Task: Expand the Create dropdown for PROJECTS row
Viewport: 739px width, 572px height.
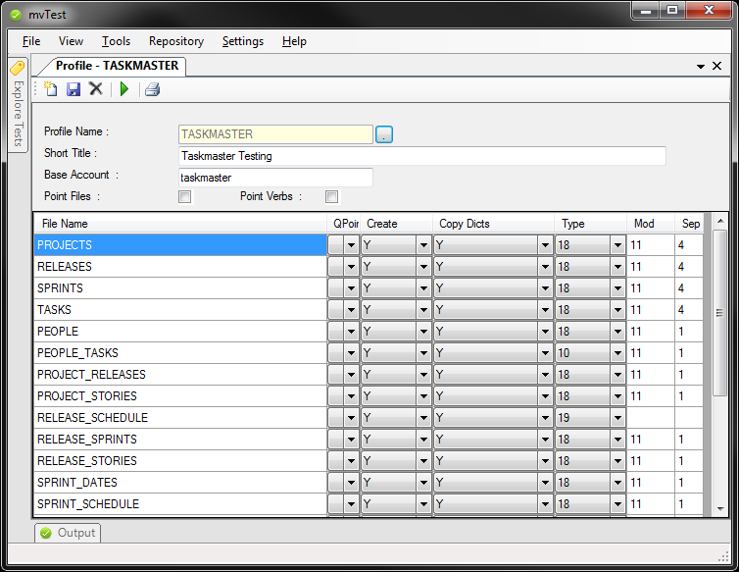Action: [x=423, y=245]
